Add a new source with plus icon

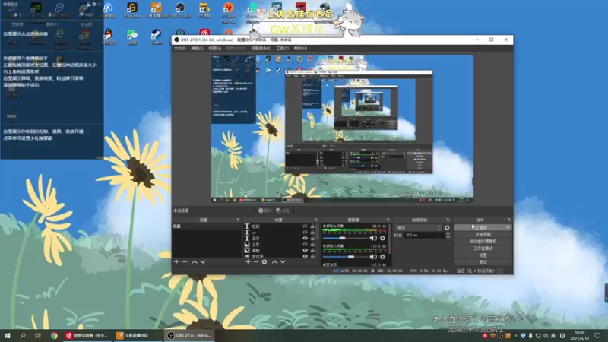pyautogui.click(x=248, y=262)
